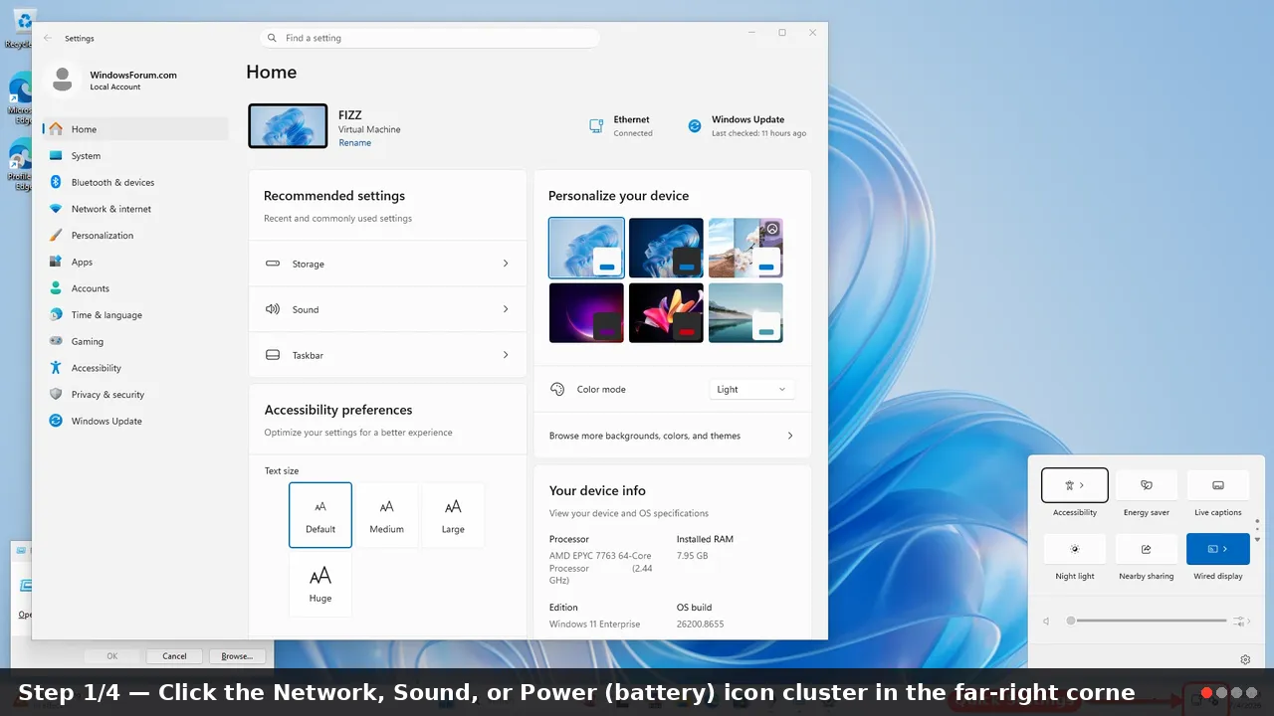The width and height of the screenshot is (1274, 716).
Task: Select the light blue bloom theme thumbnail
Action: coord(586,248)
